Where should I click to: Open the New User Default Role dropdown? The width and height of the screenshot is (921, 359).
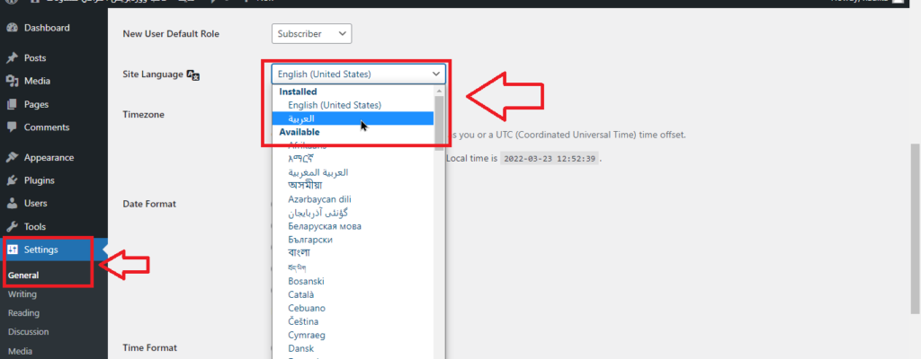tap(310, 33)
